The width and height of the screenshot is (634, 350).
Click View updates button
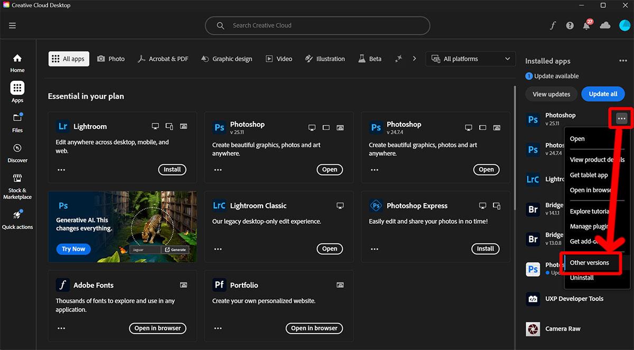[x=551, y=94]
